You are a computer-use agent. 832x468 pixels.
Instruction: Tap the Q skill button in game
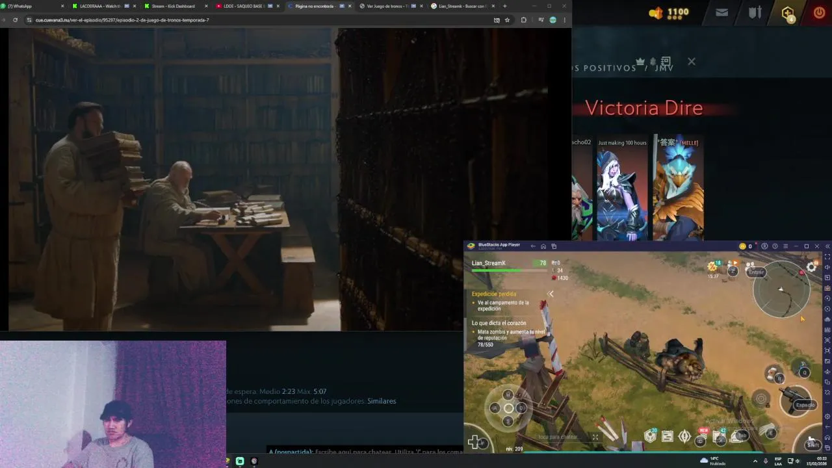pyautogui.click(x=804, y=372)
